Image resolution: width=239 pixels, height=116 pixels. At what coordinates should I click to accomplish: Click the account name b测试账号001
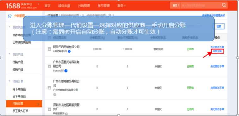click(x=60, y=51)
